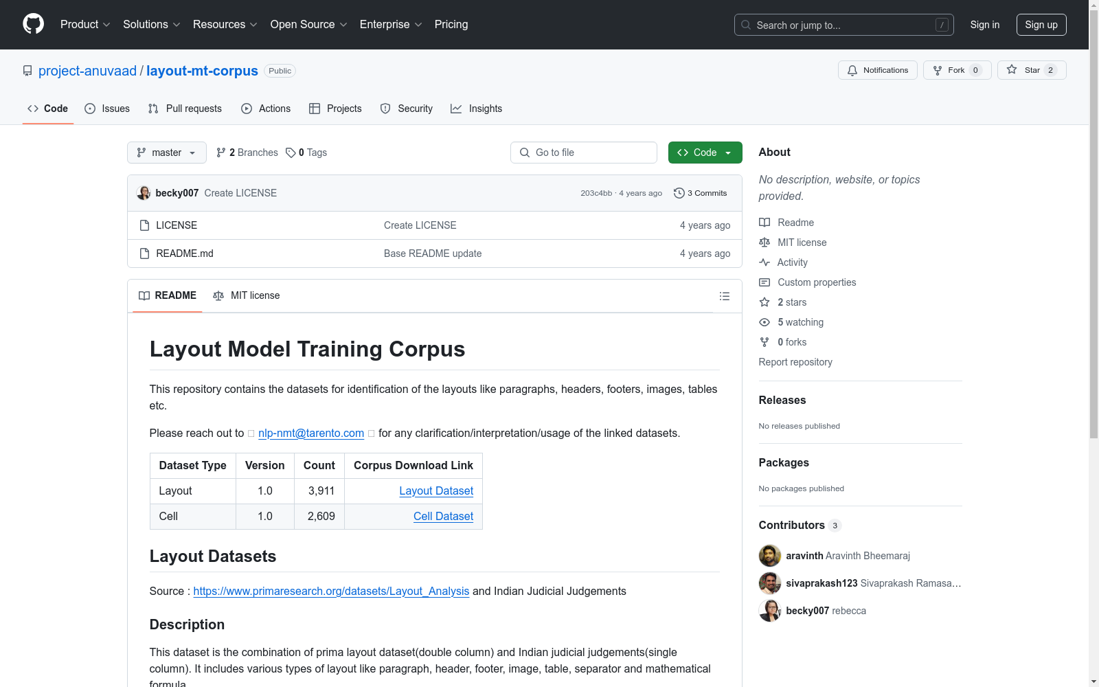
Task: Expand the Enterprise menu
Action: (391, 25)
